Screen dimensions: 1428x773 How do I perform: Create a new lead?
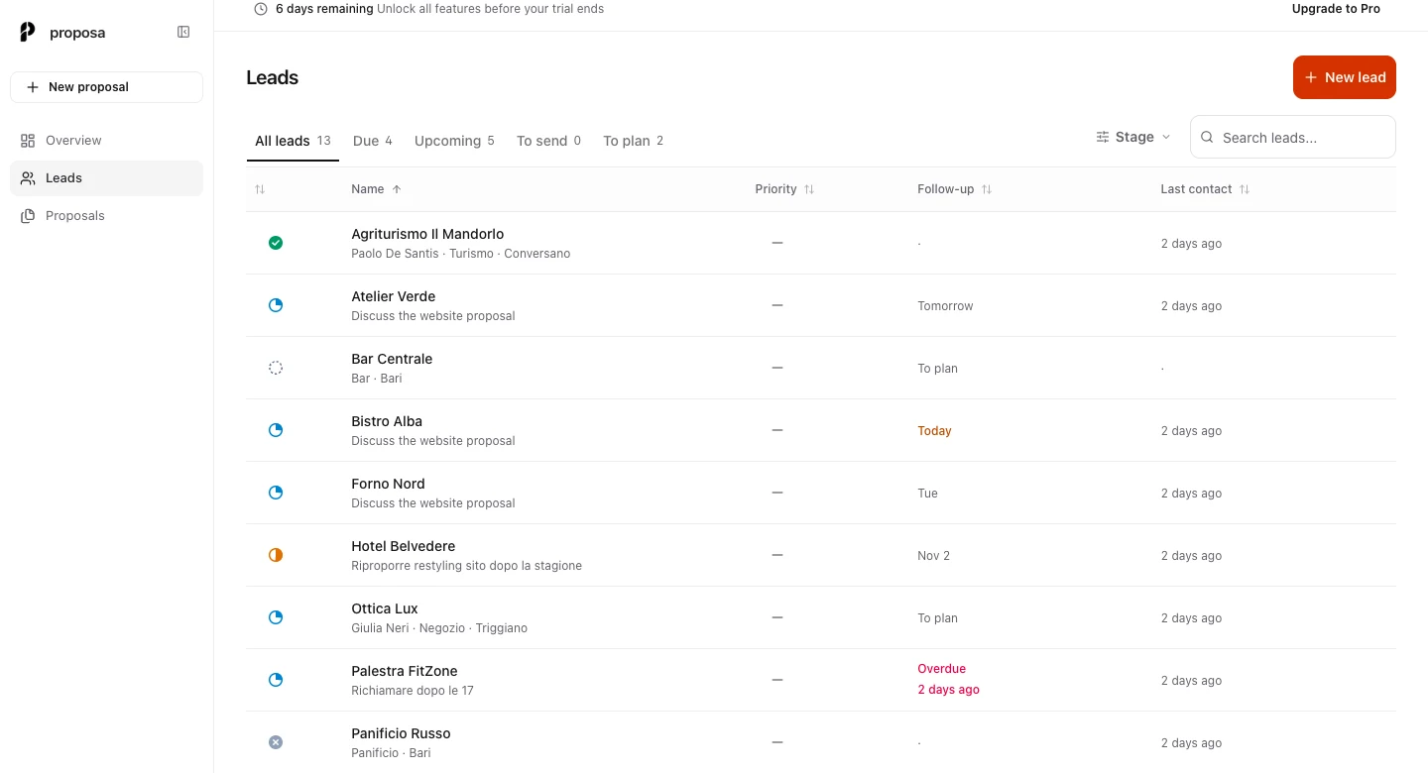(1344, 77)
